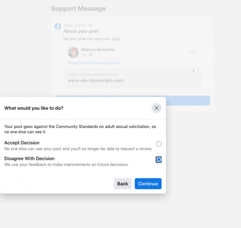The image size is (241, 228).
Task: Click the Accept Decision option label
Action: click(x=22, y=143)
